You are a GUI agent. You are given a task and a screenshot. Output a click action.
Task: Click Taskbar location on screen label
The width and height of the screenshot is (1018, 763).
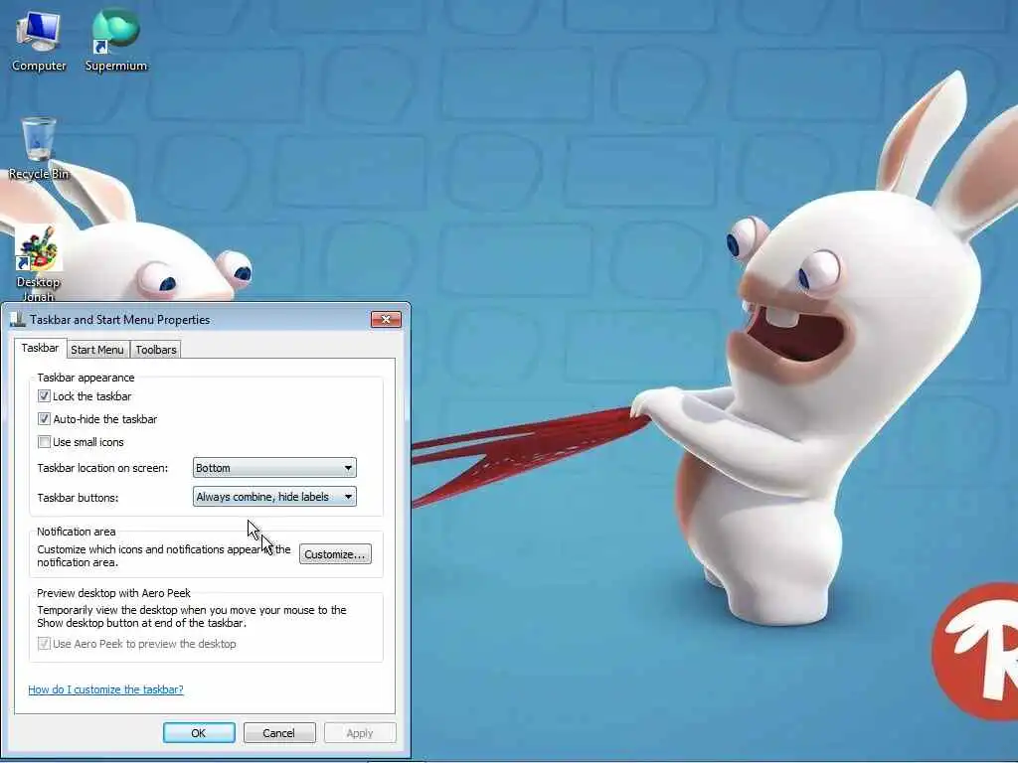(x=102, y=468)
